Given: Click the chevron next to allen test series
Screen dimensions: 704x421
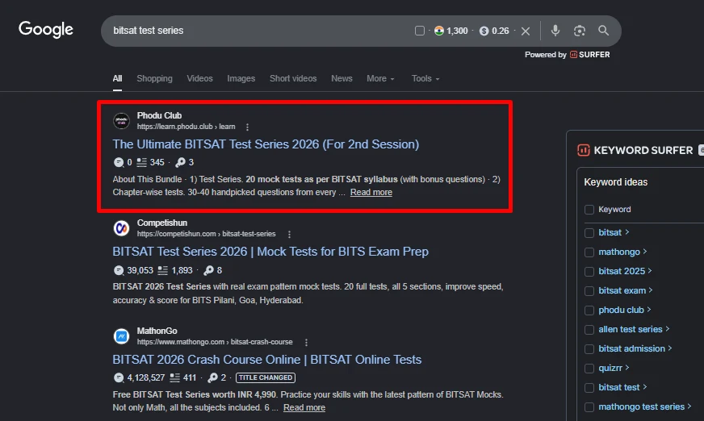Looking at the screenshot, I should [667, 329].
